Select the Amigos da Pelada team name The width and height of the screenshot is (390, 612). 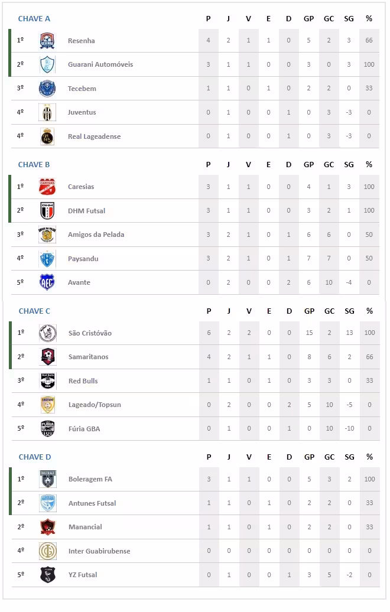pos(96,235)
